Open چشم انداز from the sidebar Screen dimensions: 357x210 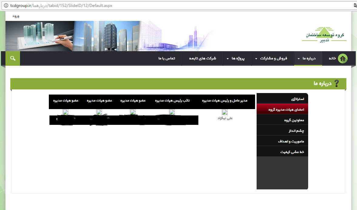[x=296, y=131]
